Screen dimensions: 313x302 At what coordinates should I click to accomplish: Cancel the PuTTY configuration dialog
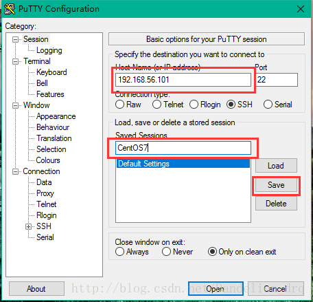click(276, 289)
